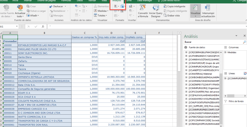
Task: Expand the [2CIMATGROUP] Grupo de artí node
Action: 186,63
